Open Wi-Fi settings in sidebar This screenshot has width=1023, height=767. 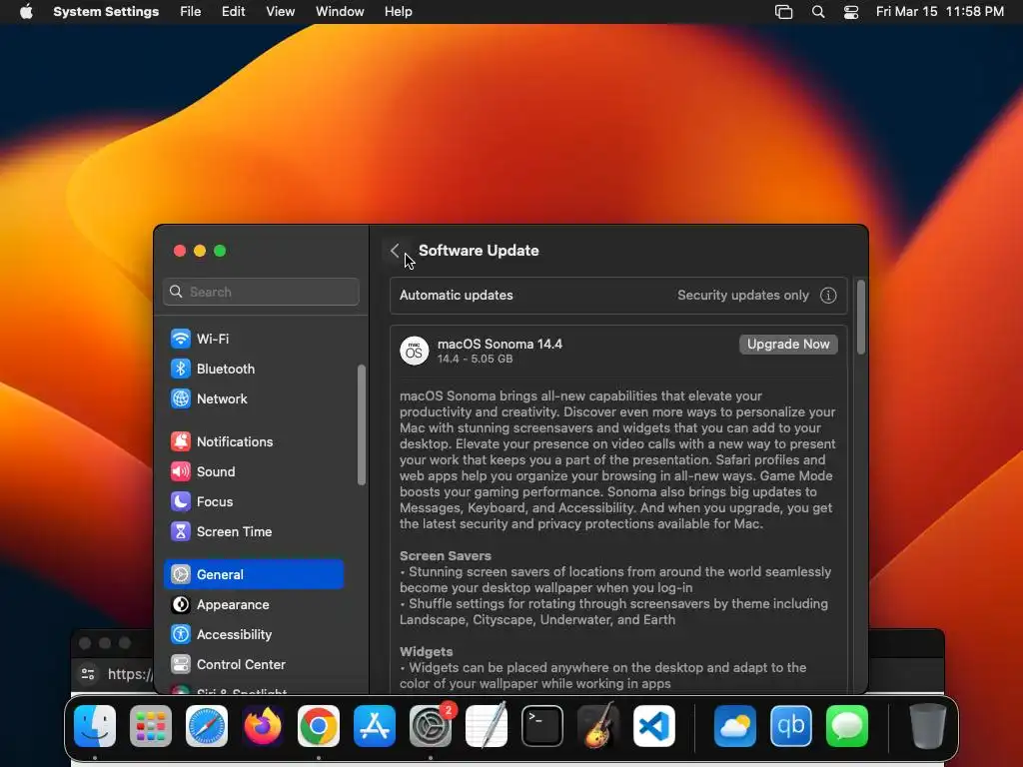coord(253,339)
